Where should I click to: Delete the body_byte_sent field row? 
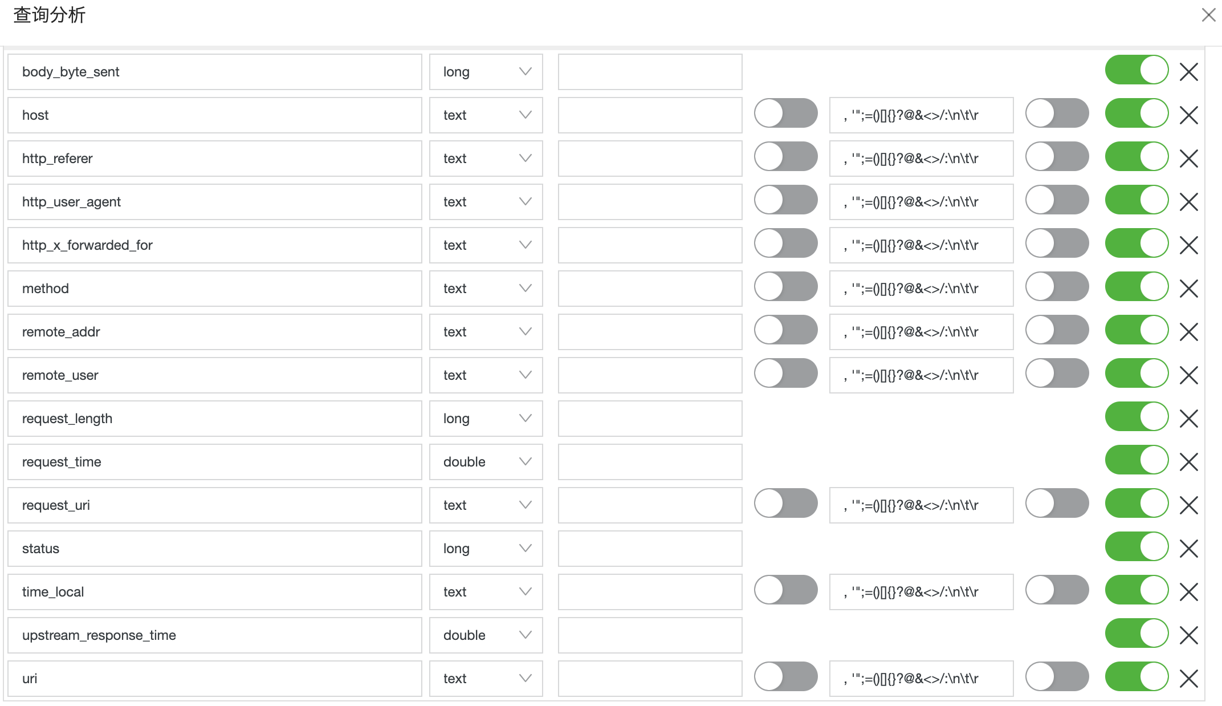tap(1188, 72)
